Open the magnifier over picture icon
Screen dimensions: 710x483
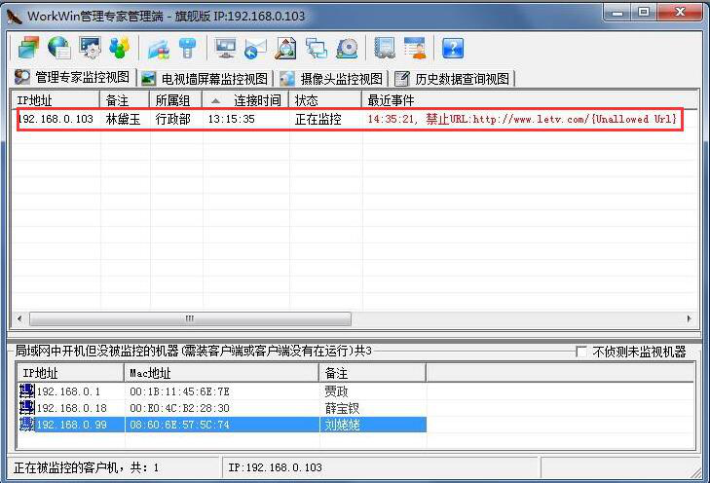tap(285, 49)
